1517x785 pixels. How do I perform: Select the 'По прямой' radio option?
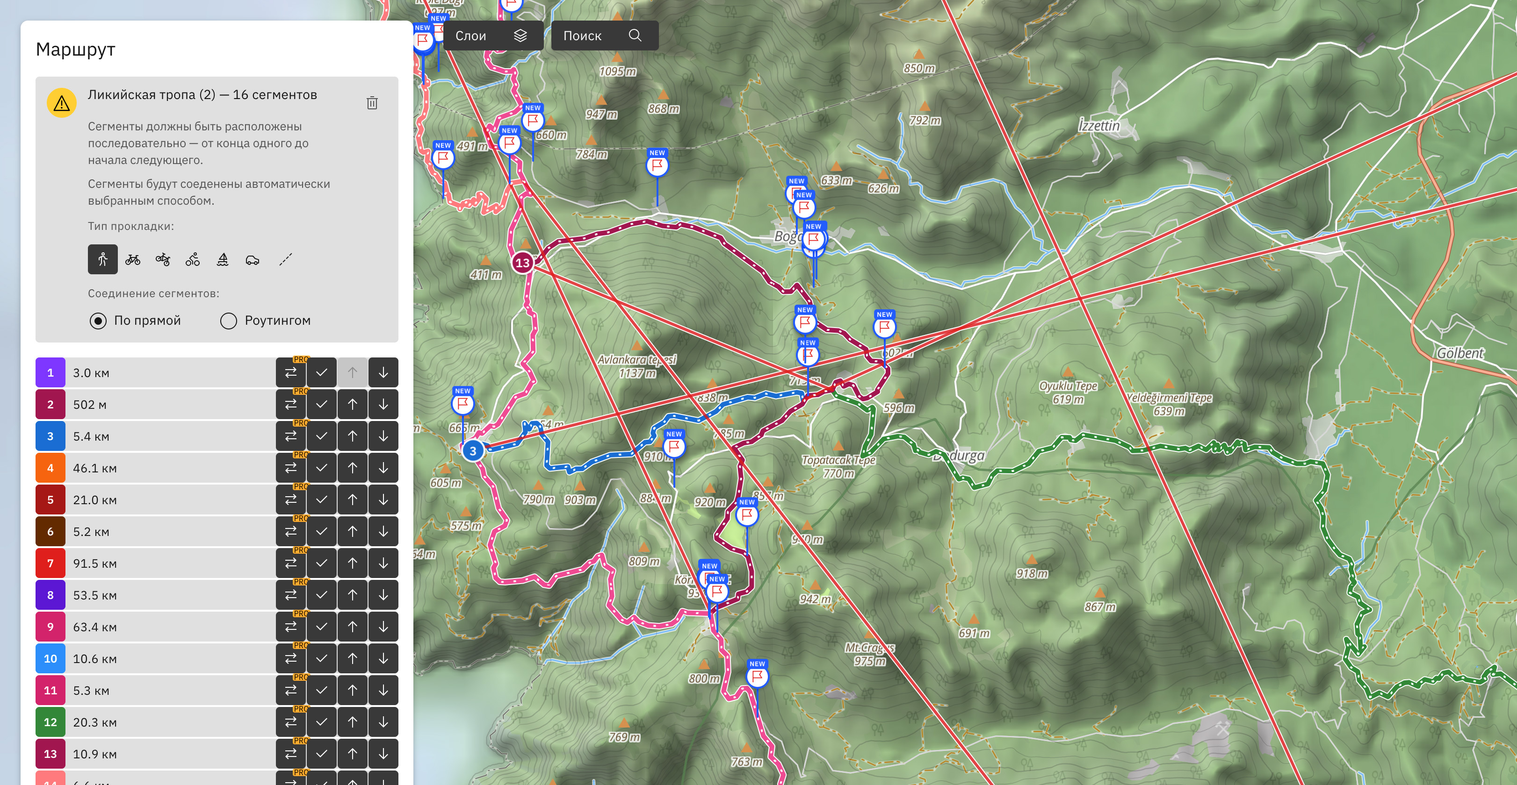click(98, 321)
